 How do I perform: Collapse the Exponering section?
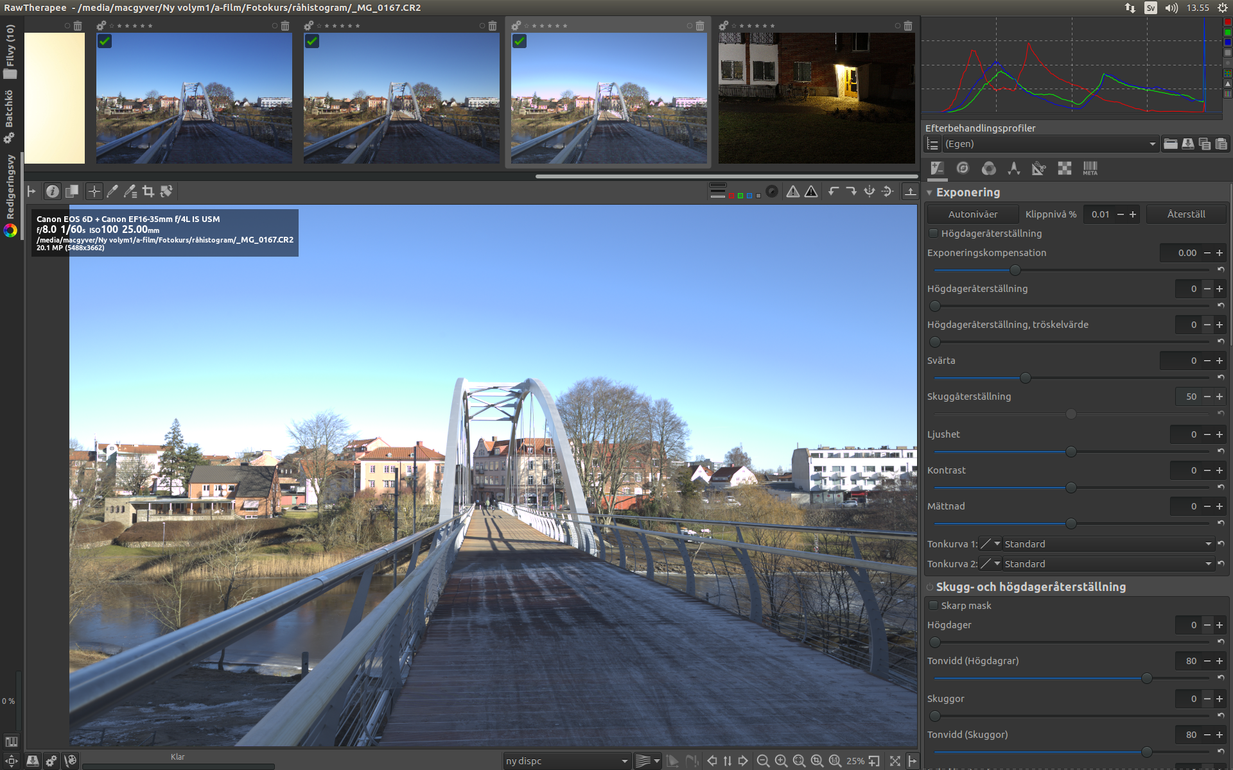click(x=929, y=192)
